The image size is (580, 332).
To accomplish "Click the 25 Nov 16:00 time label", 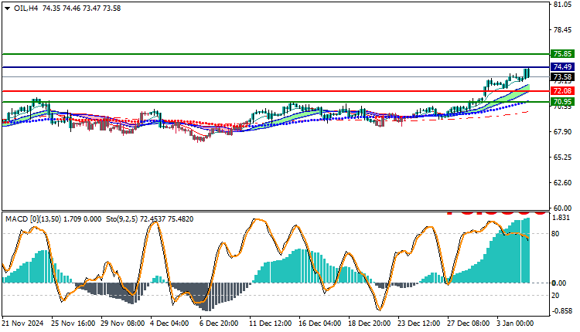I will click(73, 324).
